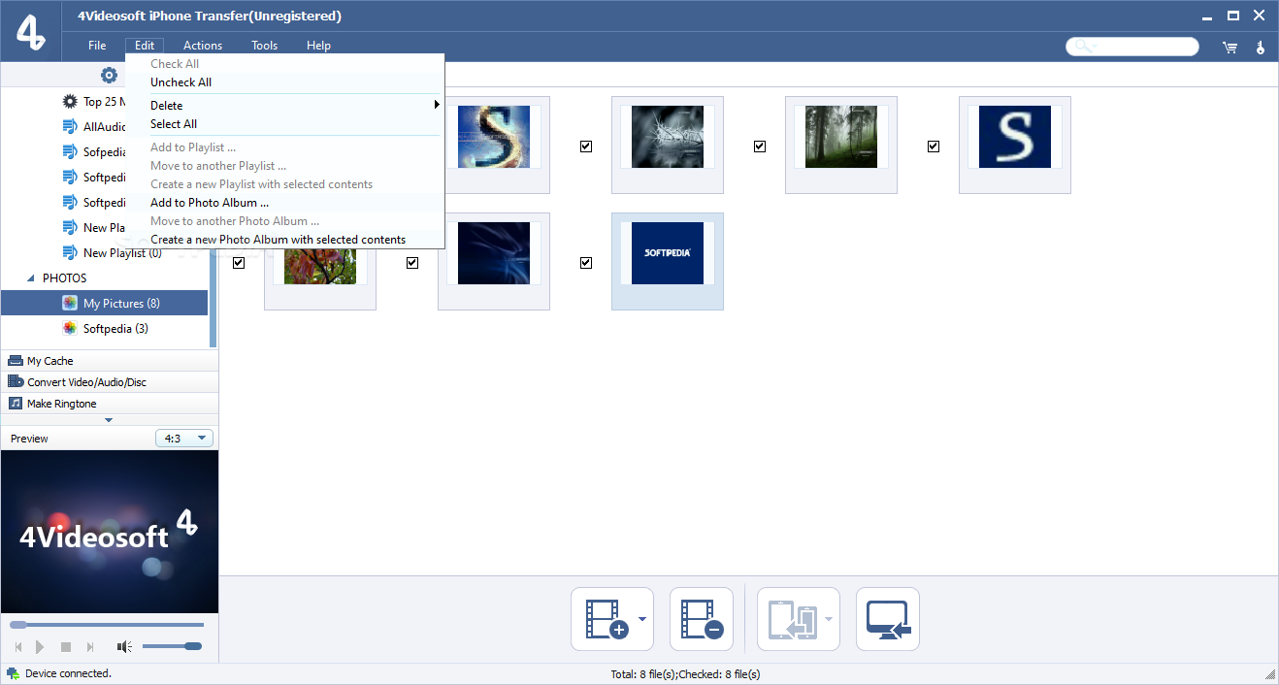1279x685 pixels.
Task: Select the thorns photo thumbnail
Action: (668, 145)
